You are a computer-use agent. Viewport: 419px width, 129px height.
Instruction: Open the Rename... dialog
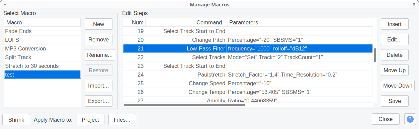pyautogui.click(x=100, y=55)
